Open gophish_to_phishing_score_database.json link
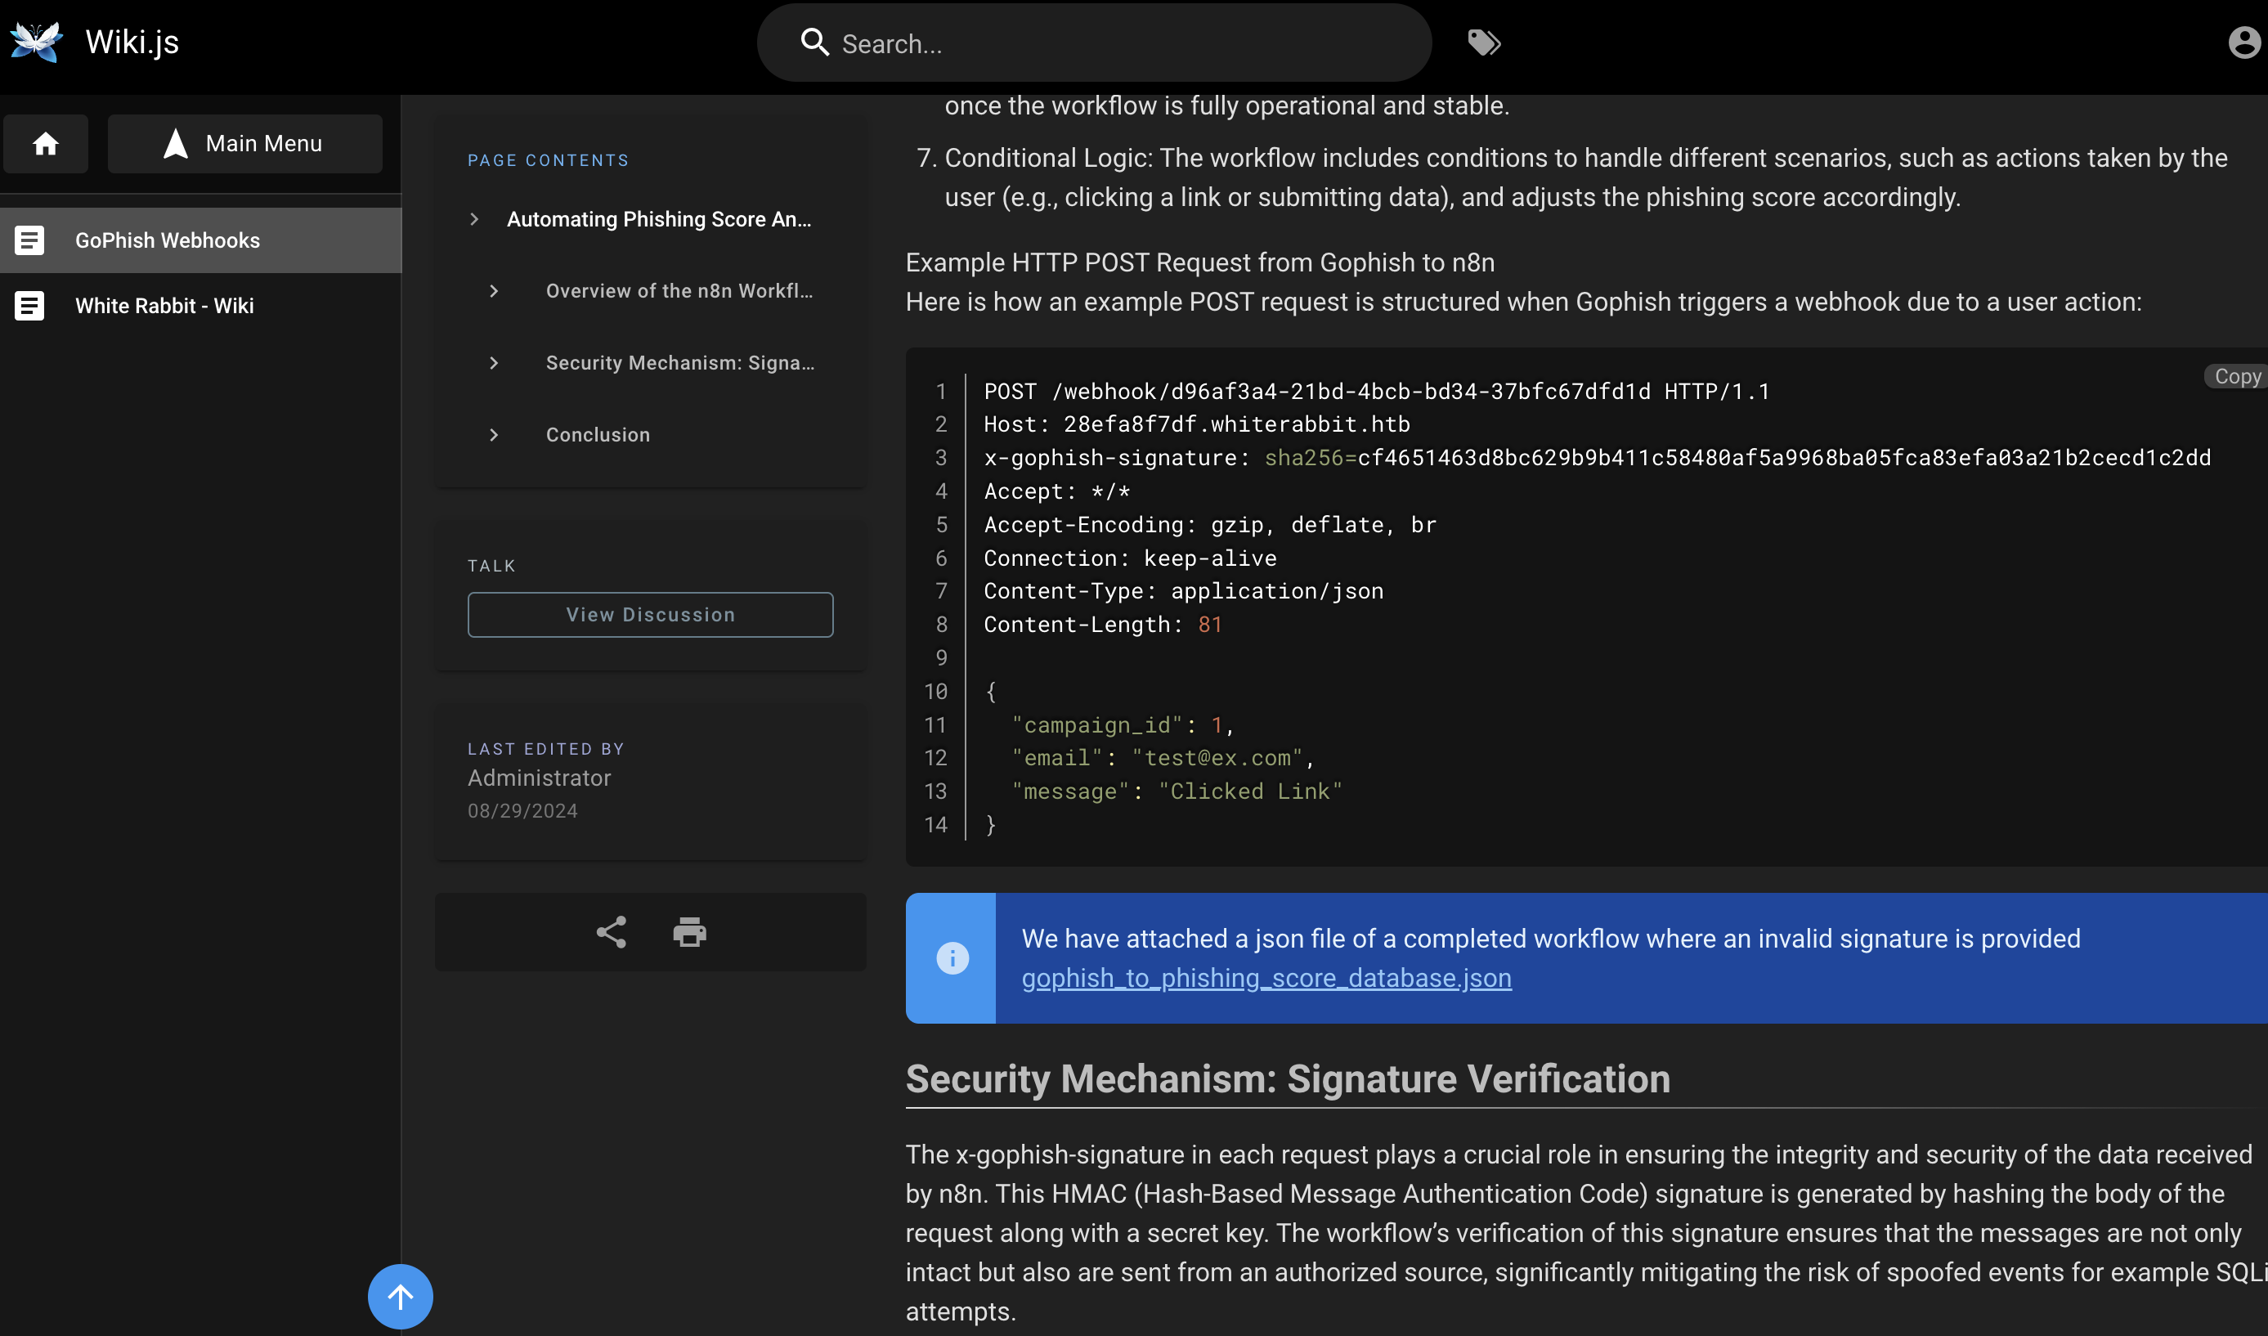This screenshot has height=1336, width=2268. [1266, 978]
